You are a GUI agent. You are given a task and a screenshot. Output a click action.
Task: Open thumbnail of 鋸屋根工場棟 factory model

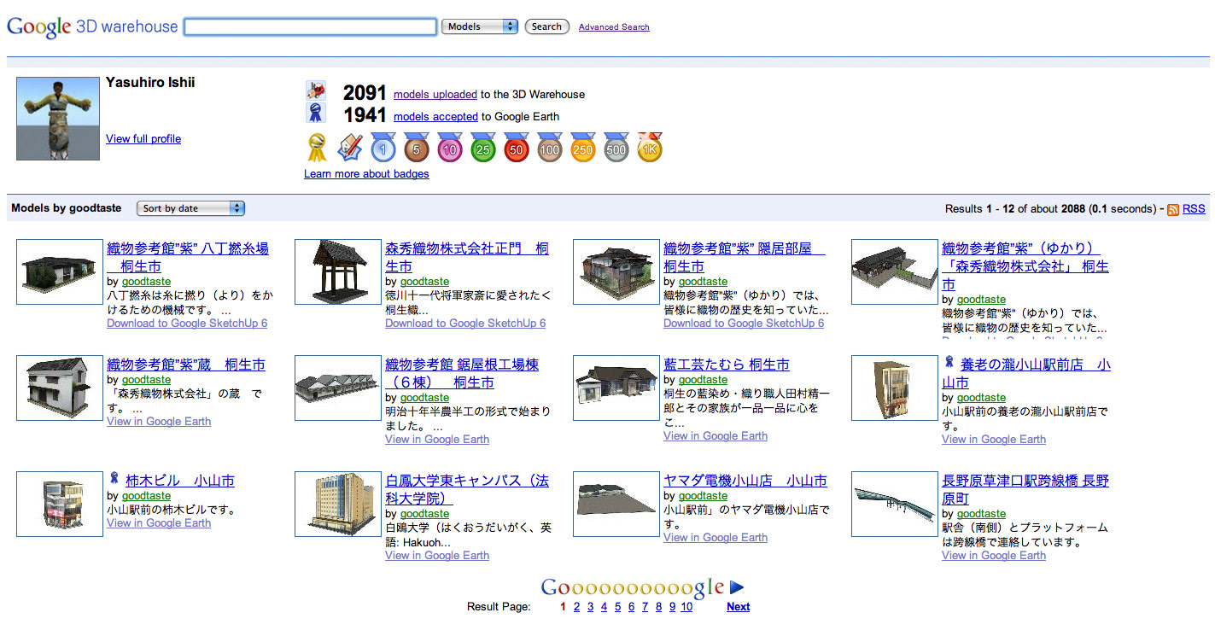337,388
